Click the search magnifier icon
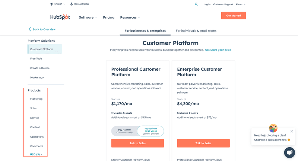Image resolution: width=298 pixels, height=161 pixels. click(196, 4)
